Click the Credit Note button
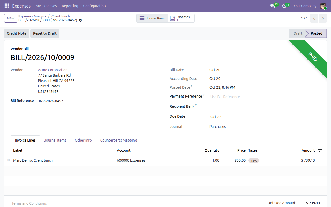The height and width of the screenshot is (207, 331). [x=17, y=33]
